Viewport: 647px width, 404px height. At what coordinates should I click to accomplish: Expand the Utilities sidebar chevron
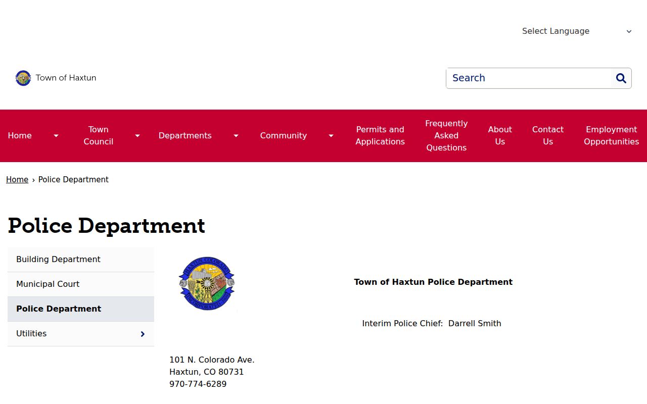(x=143, y=334)
